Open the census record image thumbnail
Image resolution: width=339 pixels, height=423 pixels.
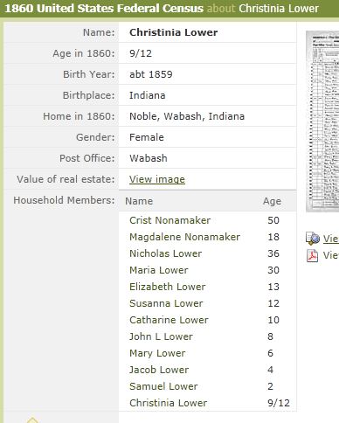[322, 121]
